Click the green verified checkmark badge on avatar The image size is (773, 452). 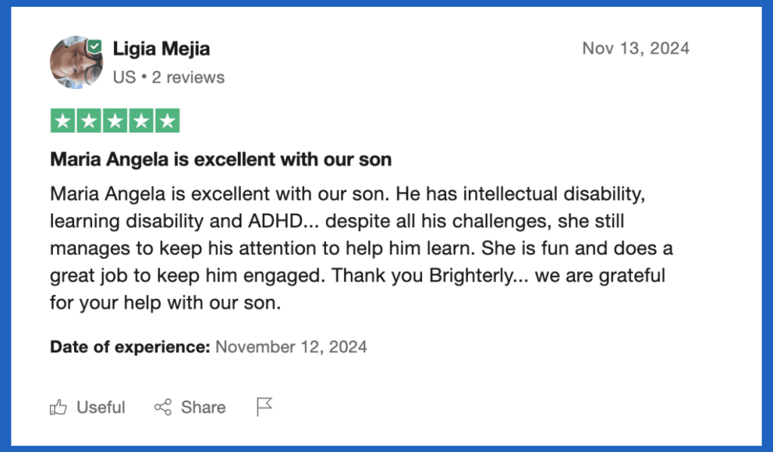click(94, 47)
